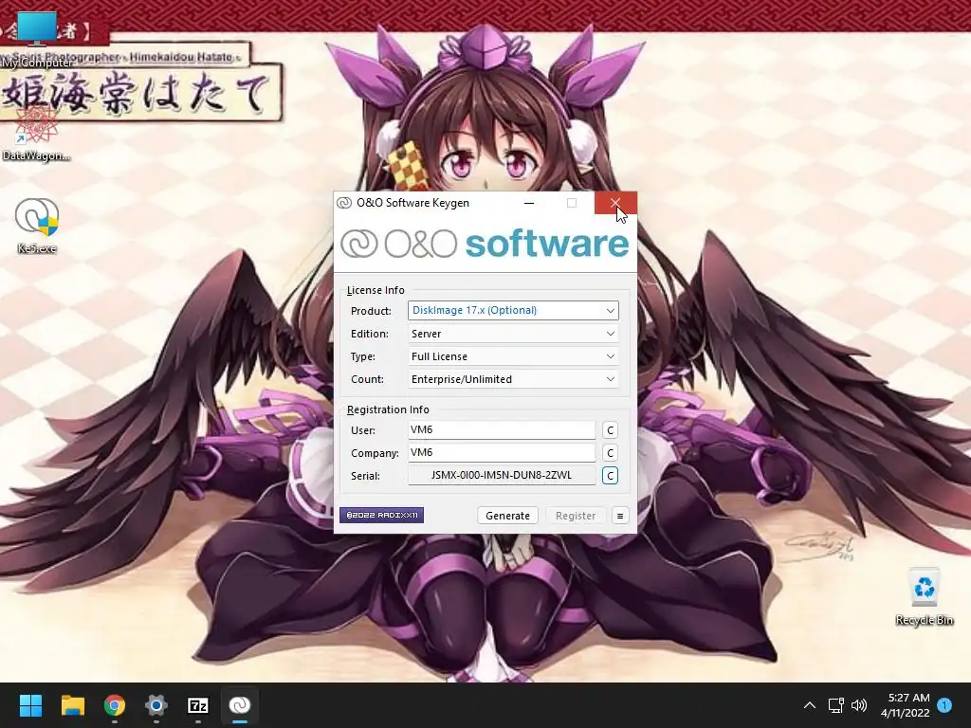Copy the Serial with its C button
Viewport: 971px width, 728px height.
click(610, 476)
